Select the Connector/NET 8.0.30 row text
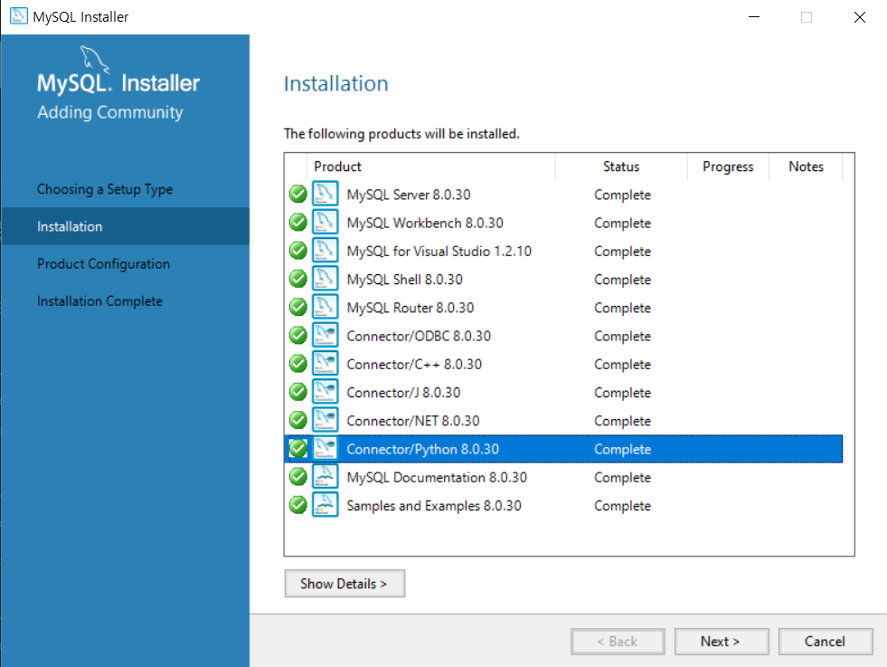The height and width of the screenshot is (667, 887). 413,421
